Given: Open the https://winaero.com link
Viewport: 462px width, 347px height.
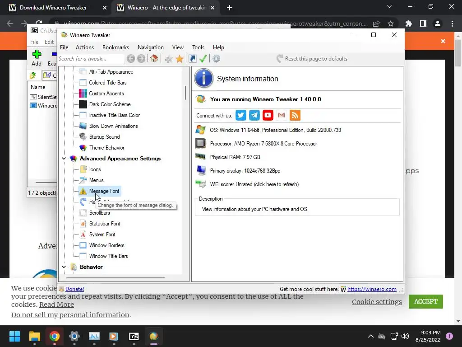Looking at the screenshot, I should click(x=372, y=289).
